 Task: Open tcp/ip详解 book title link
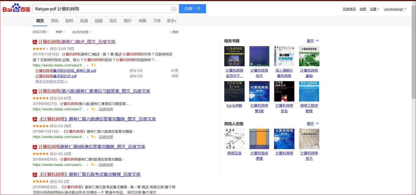pyautogui.click(x=234, y=106)
